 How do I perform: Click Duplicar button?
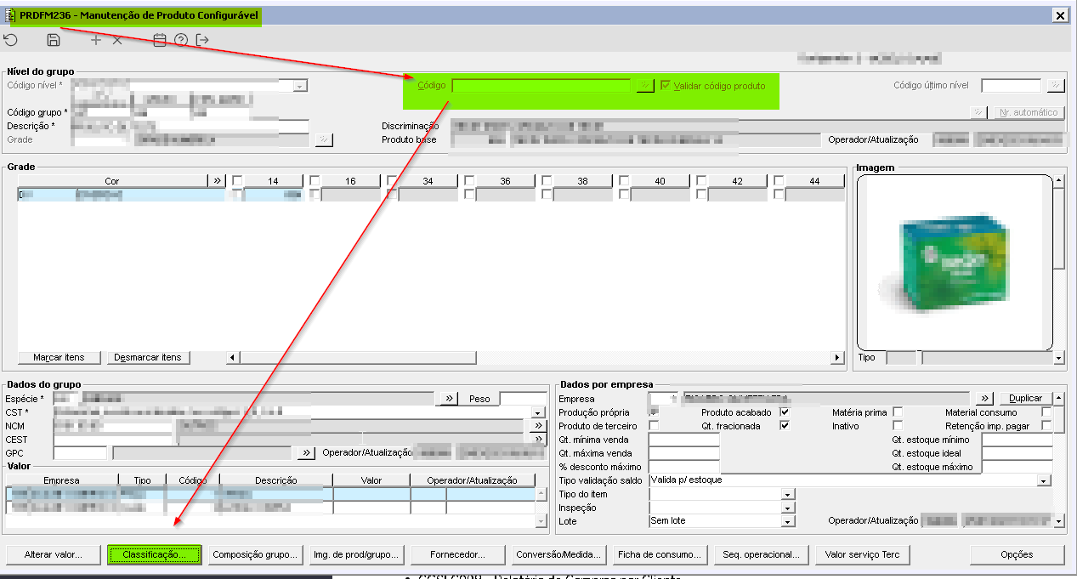pos(1025,398)
